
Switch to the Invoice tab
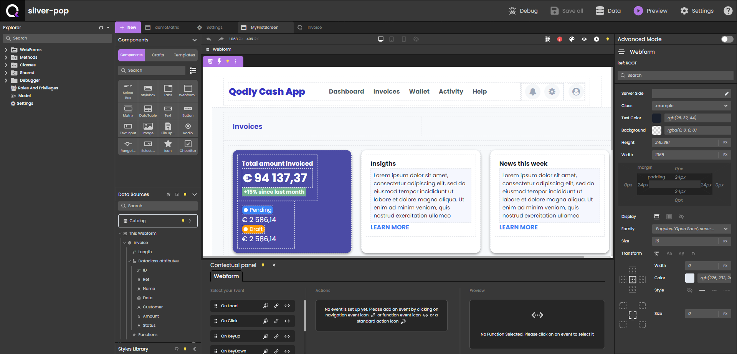pos(310,28)
